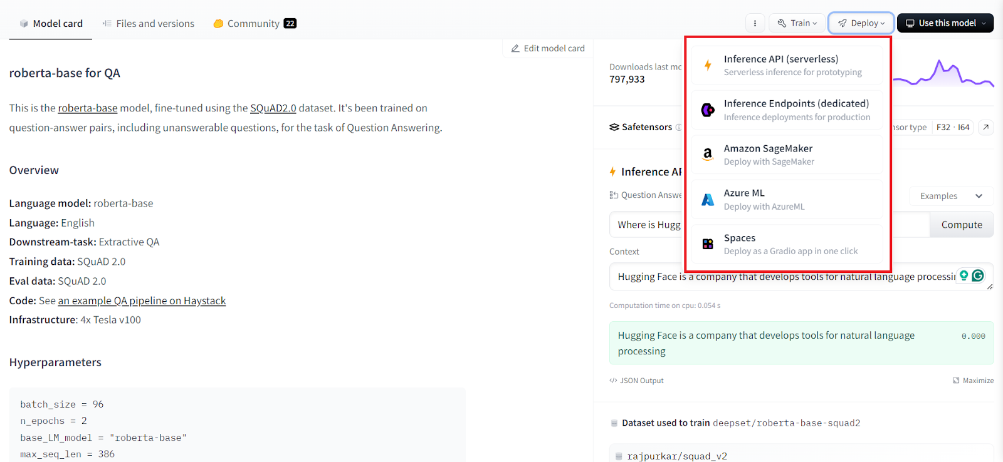Viewport: 1003px width, 462px height.
Task: Click the Amazon logo for SageMaker deployment
Action: click(708, 154)
